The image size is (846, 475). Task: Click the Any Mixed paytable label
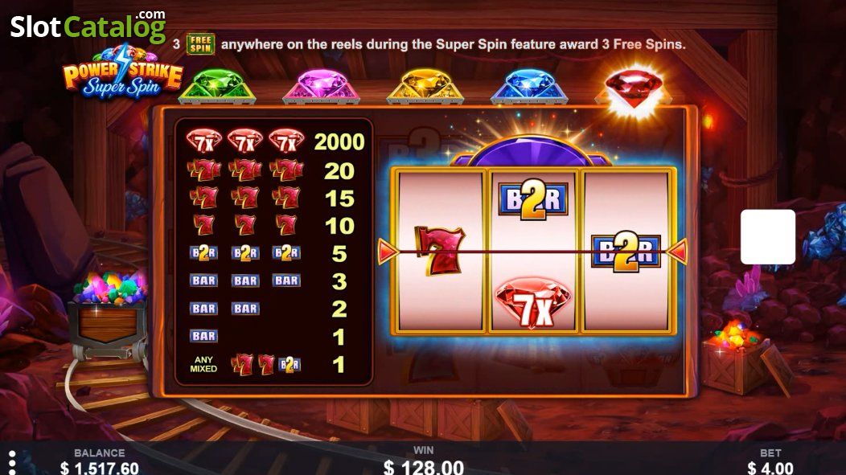[x=203, y=364]
